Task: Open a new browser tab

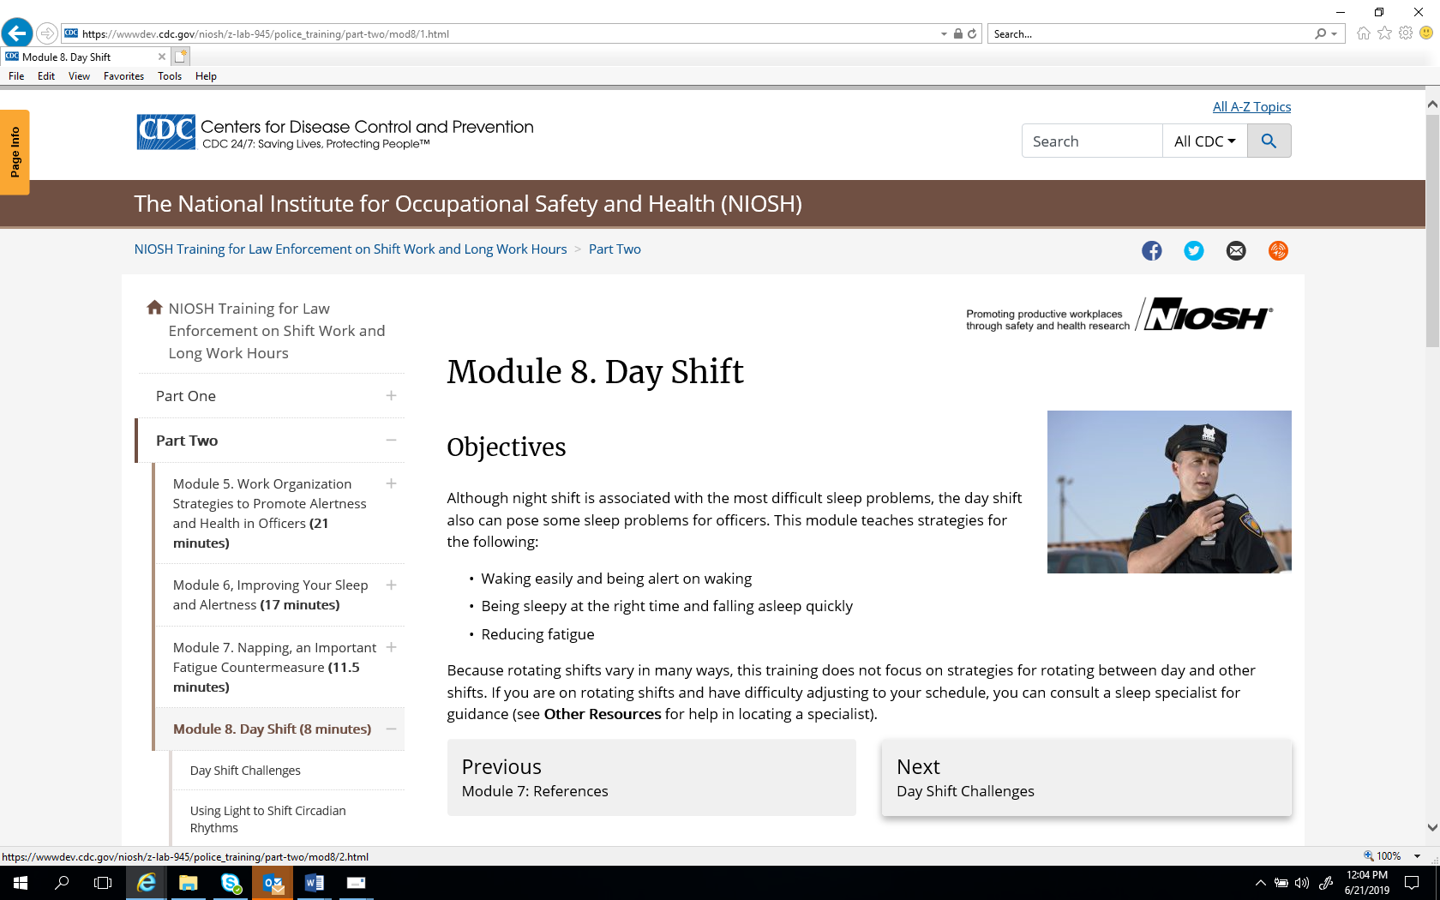Action: pyautogui.click(x=180, y=57)
